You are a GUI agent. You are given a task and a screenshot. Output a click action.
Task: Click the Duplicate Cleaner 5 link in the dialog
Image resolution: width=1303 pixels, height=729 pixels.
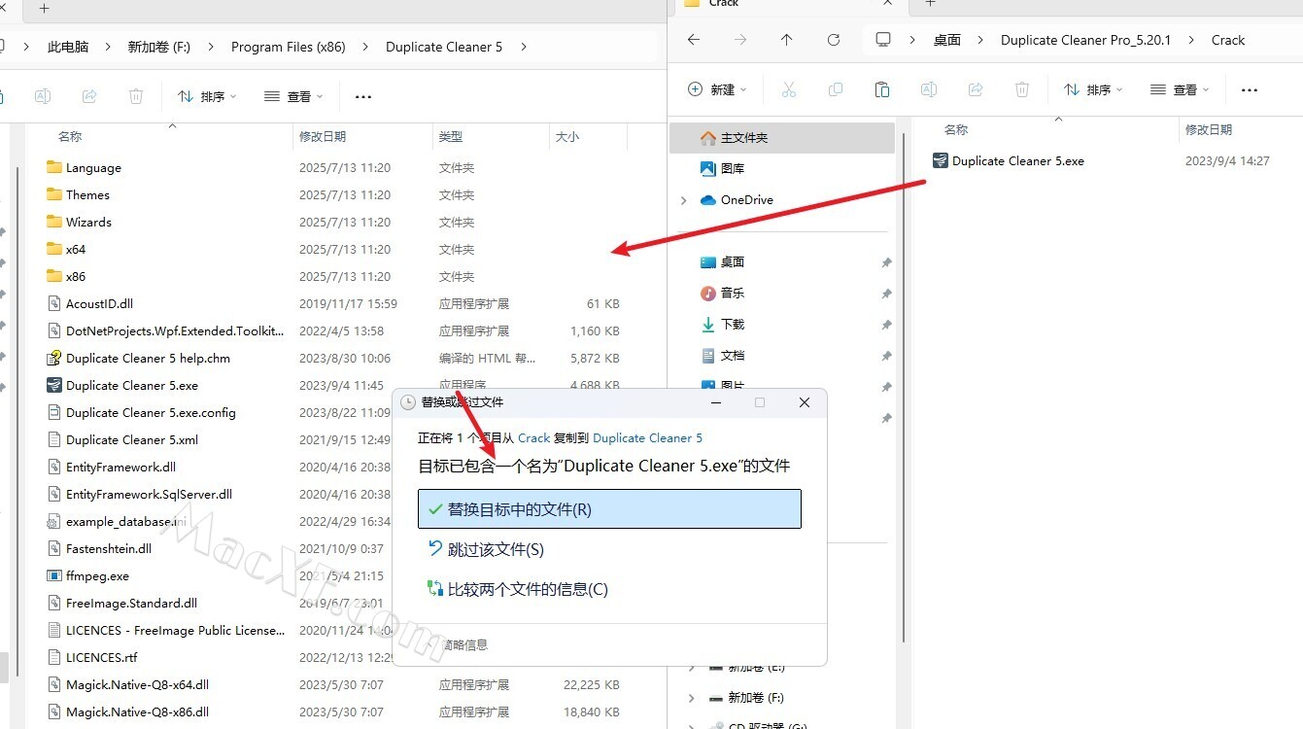coord(647,438)
